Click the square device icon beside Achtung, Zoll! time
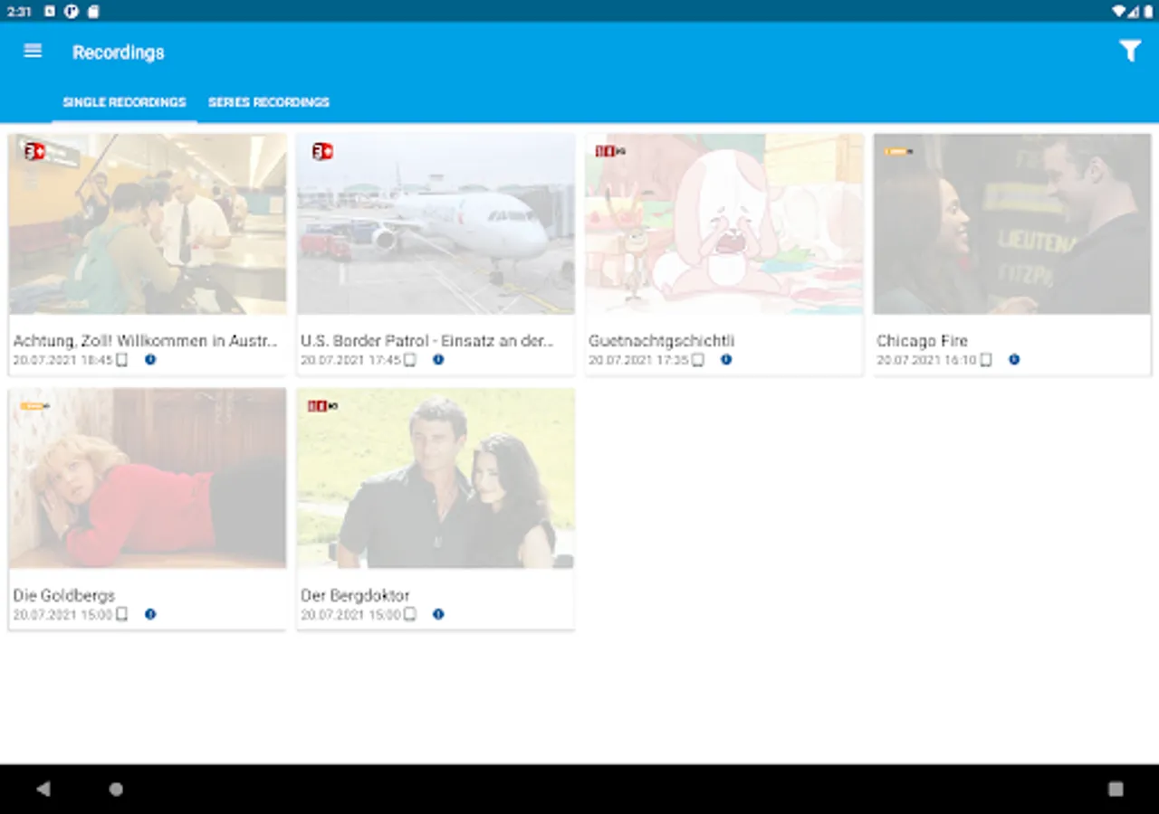 tap(122, 360)
